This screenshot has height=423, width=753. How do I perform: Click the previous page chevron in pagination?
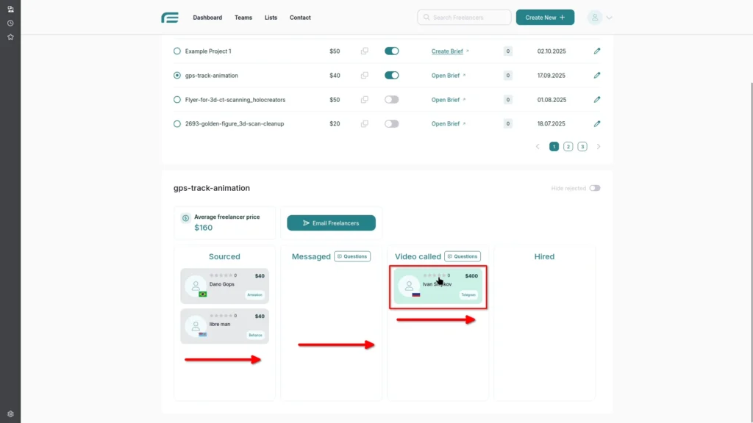[x=537, y=146]
